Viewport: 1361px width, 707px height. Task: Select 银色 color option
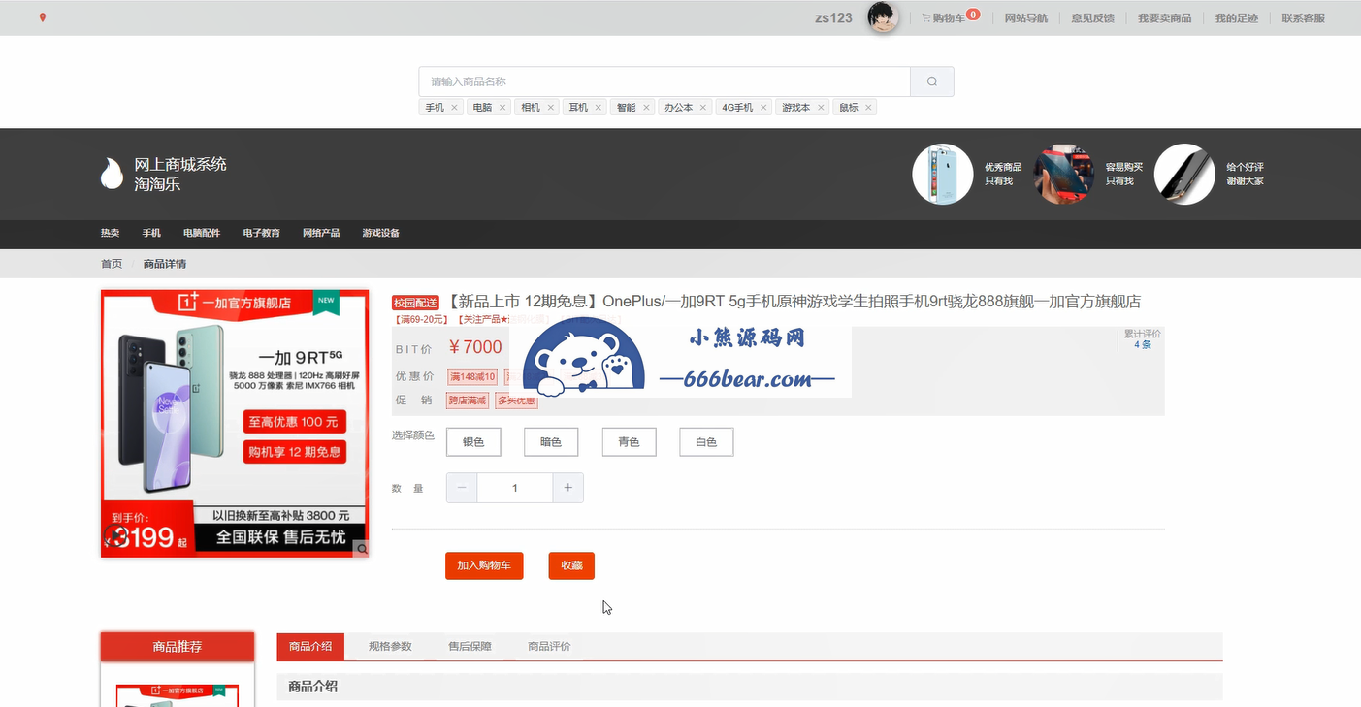[473, 442]
